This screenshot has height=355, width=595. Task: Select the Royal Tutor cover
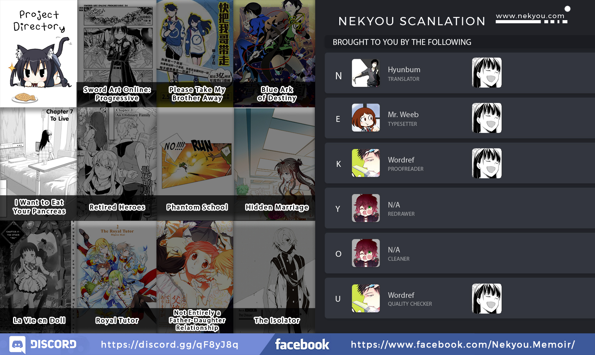[114, 277]
